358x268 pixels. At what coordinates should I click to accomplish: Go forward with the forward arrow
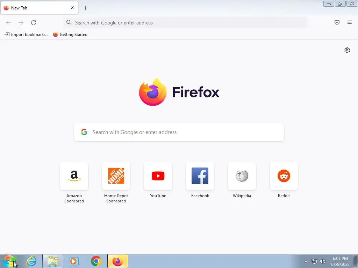(x=21, y=23)
